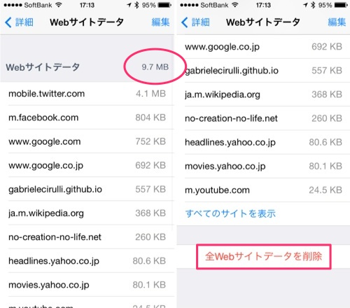This screenshot has width=350, height=308.
Task: Tap 752 KB size of www.google.com
Action: (150, 141)
